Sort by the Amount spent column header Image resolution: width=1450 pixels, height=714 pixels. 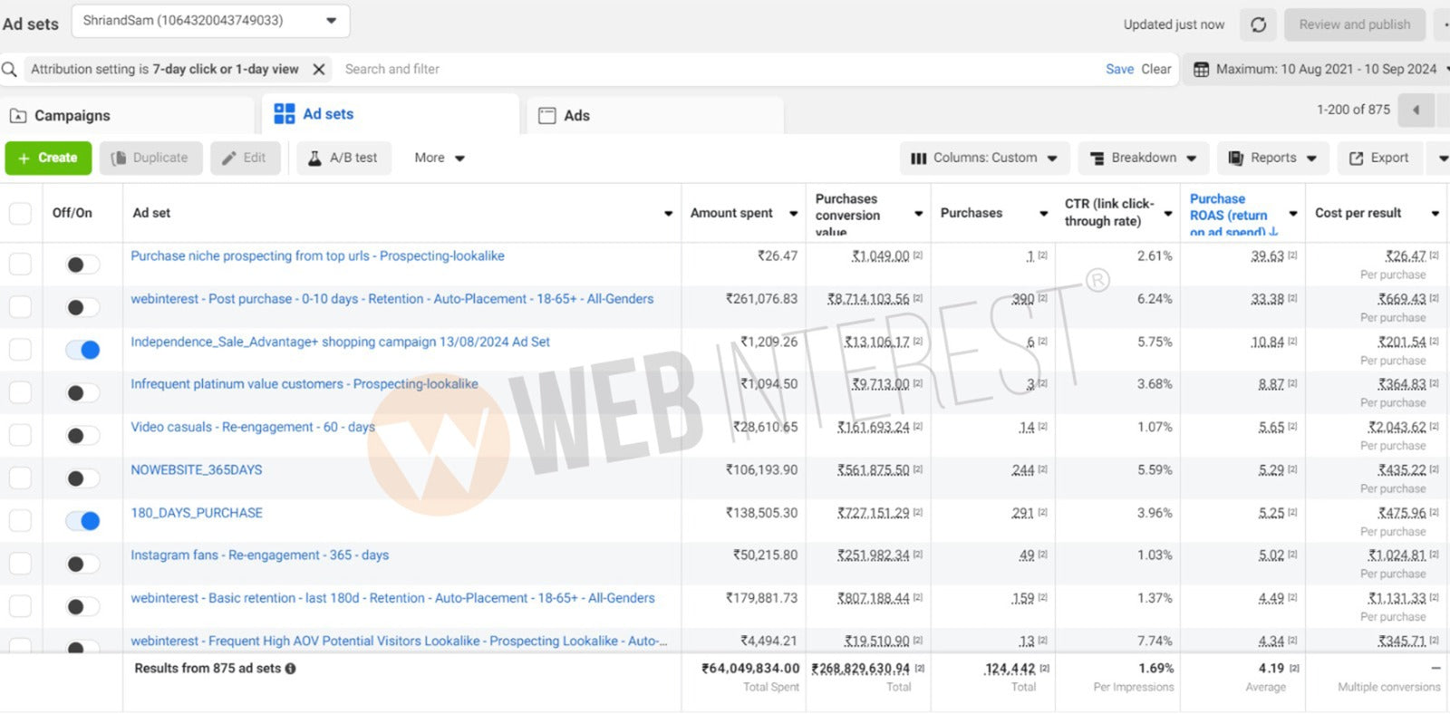[x=731, y=213]
